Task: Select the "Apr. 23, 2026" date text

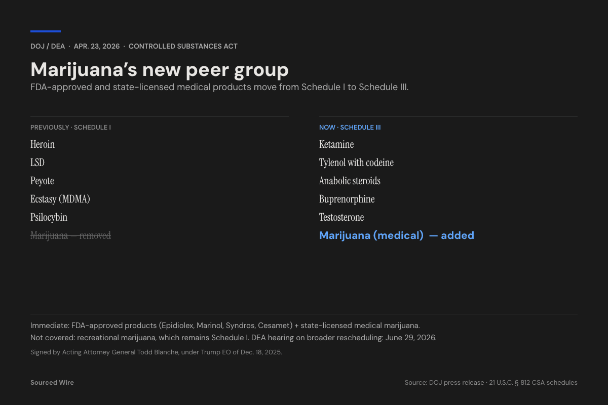Action: point(97,46)
